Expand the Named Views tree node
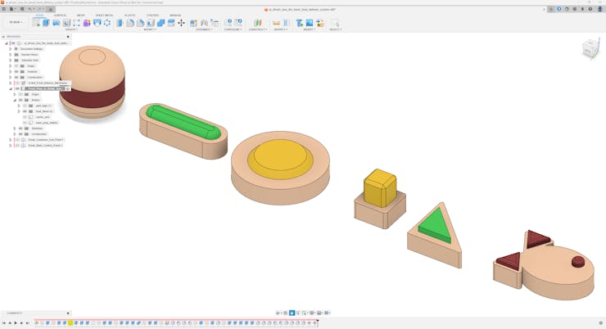Image resolution: width=606 pixels, height=329 pixels. (10, 55)
